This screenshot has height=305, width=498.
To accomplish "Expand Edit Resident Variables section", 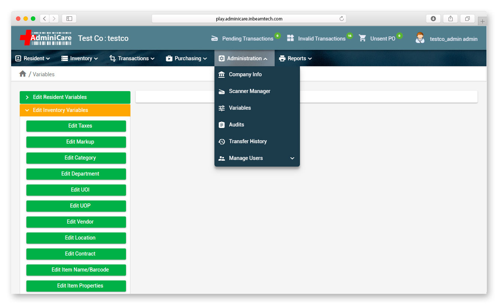I will point(75,97).
